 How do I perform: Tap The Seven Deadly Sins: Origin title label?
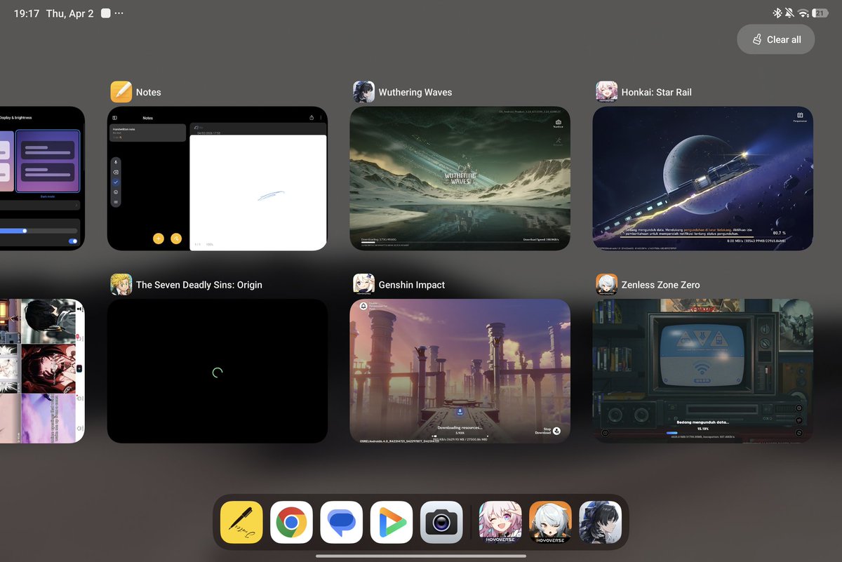coord(199,285)
